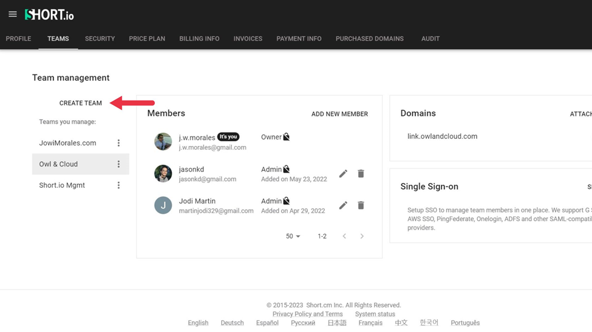
Task: Open the Billing Info tab
Action: click(x=199, y=38)
